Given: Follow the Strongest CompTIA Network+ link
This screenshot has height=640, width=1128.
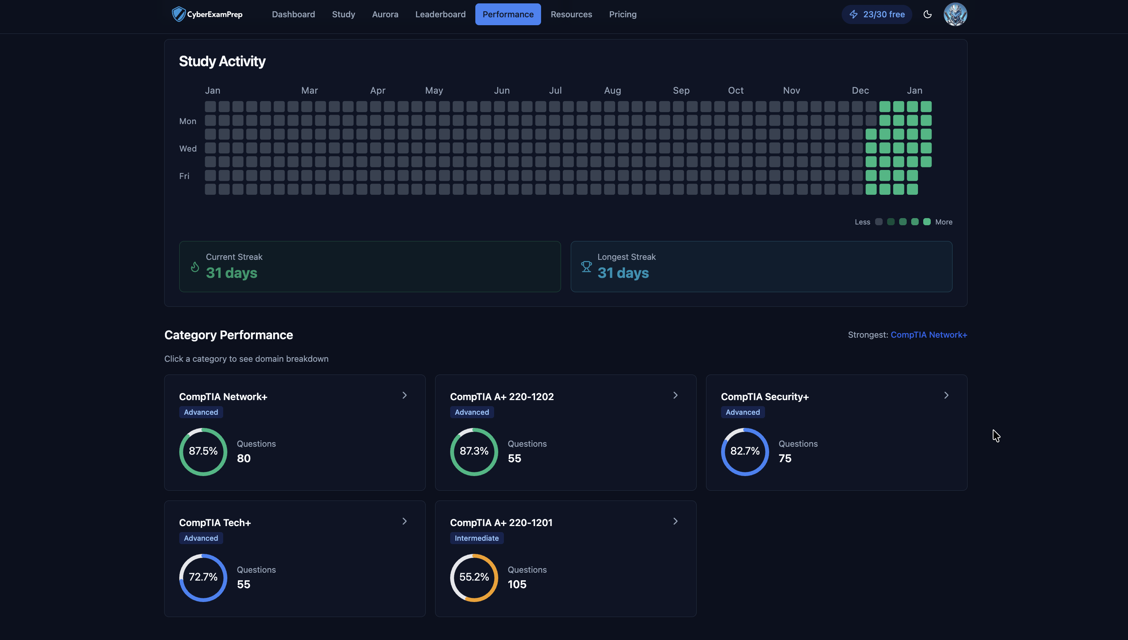Looking at the screenshot, I should click(928, 335).
